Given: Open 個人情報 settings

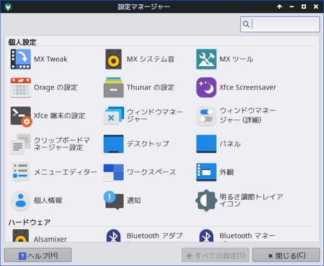Looking at the screenshot, I should (x=21, y=200).
